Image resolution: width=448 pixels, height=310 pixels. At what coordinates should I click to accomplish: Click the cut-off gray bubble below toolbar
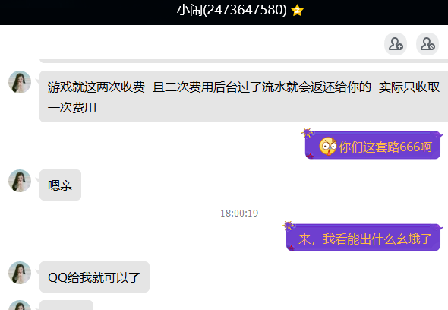[244, 61]
